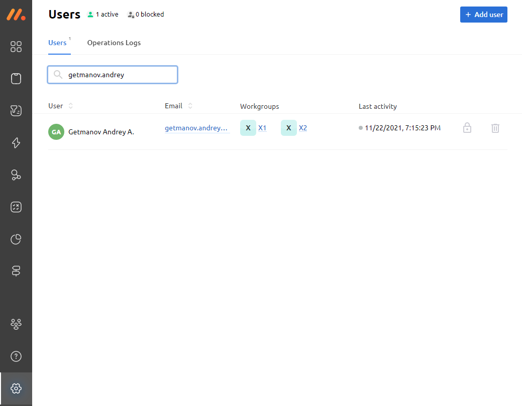Sort the list by User column arrows

(71, 106)
